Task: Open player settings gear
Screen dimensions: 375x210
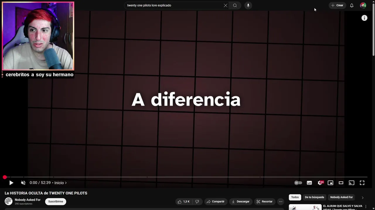Action: tap(320, 183)
